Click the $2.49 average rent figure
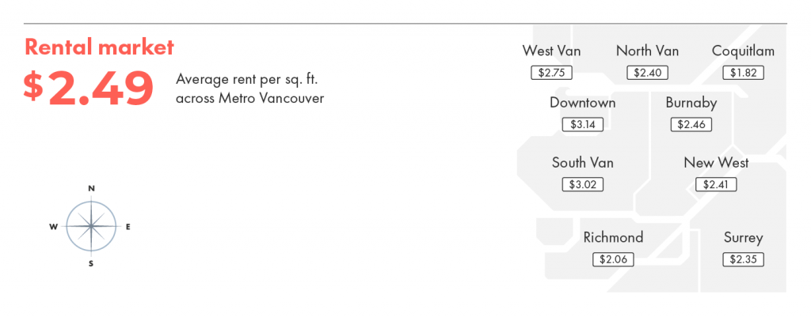 [89, 89]
